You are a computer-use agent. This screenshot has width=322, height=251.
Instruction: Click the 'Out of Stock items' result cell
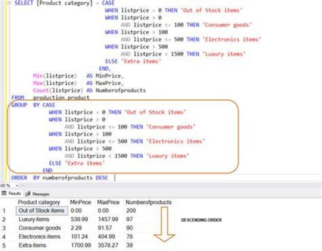(x=42, y=211)
